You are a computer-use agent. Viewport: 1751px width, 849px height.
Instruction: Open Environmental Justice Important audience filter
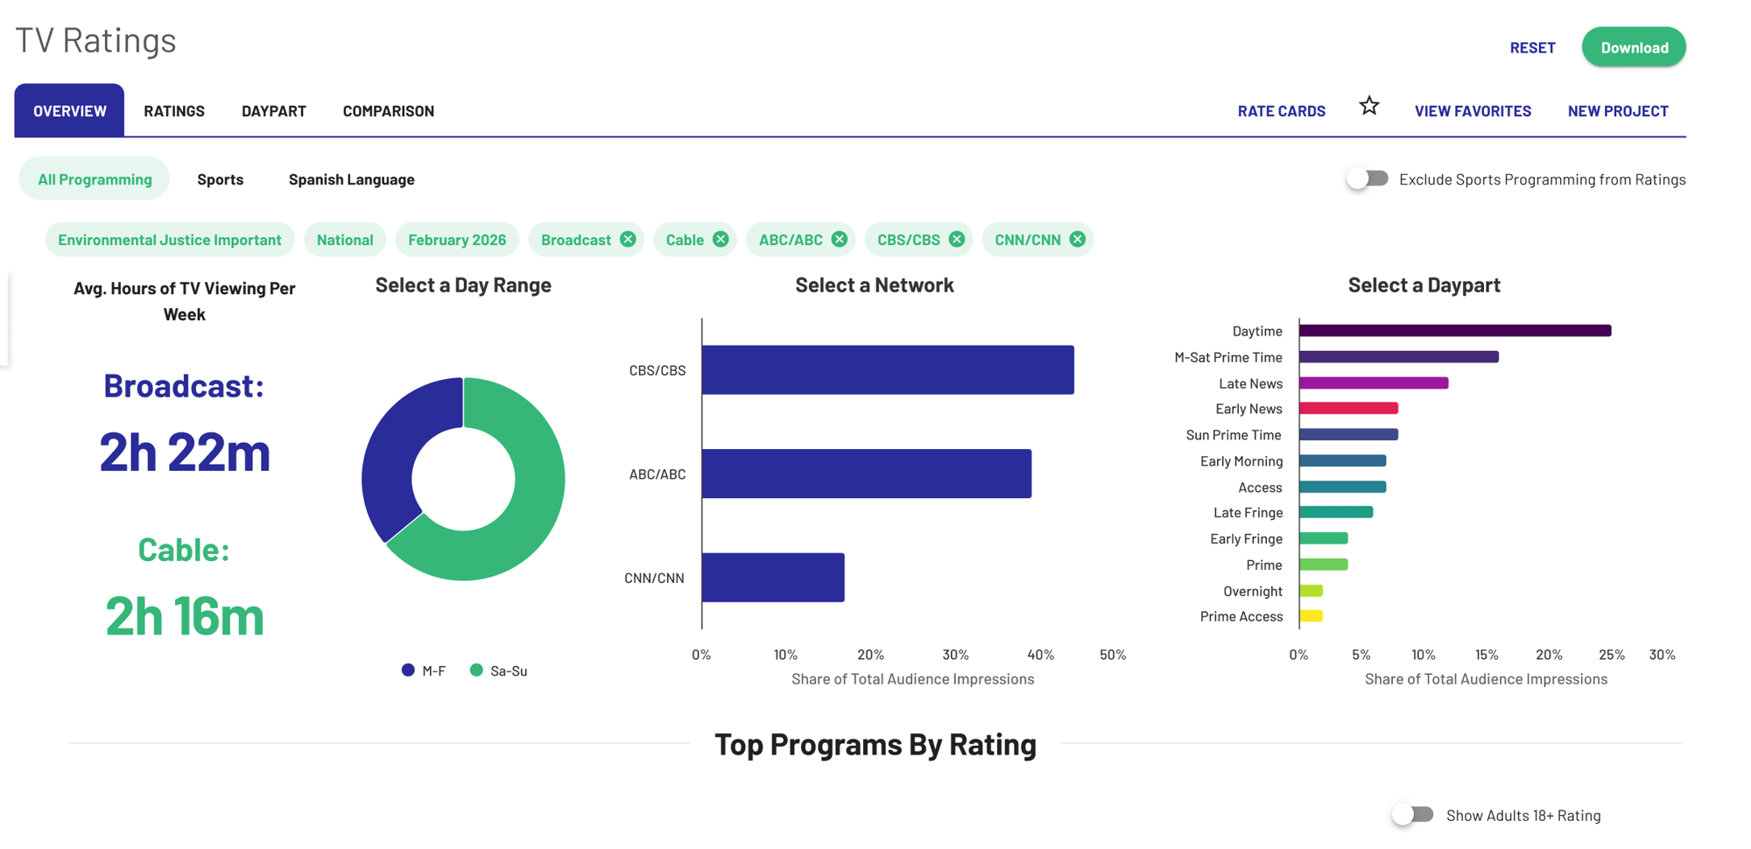coord(170,239)
